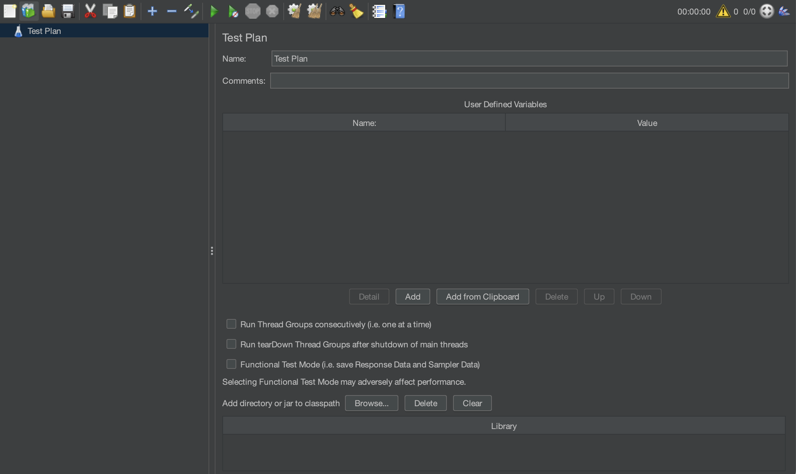Check Run tearDown Thread Groups option

(x=231, y=344)
